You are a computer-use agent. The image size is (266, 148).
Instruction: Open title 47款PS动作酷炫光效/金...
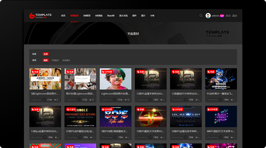coord(80,131)
